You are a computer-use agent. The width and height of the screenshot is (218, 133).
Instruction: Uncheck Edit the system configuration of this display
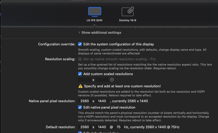(x=80, y=44)
